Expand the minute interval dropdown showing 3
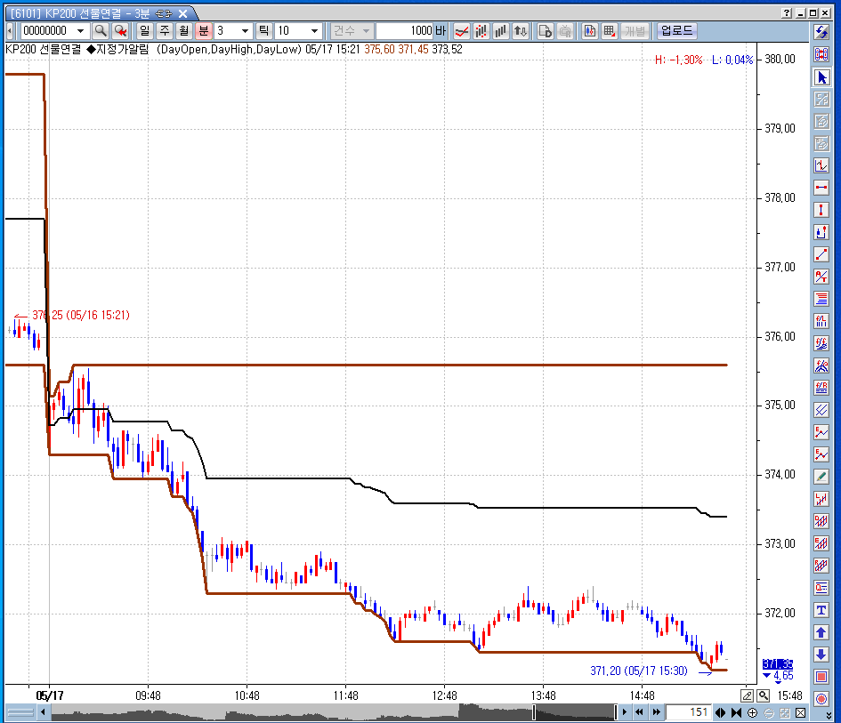This screenshot has width=841, height=723. [246, 31]
